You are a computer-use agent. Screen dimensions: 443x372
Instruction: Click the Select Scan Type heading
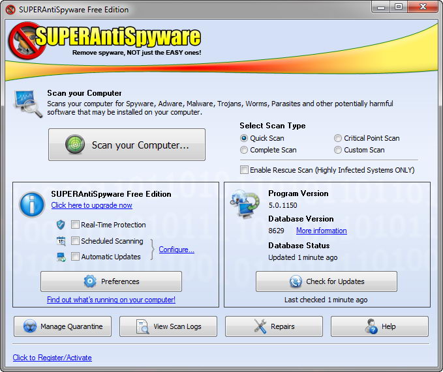coord(273,126)
